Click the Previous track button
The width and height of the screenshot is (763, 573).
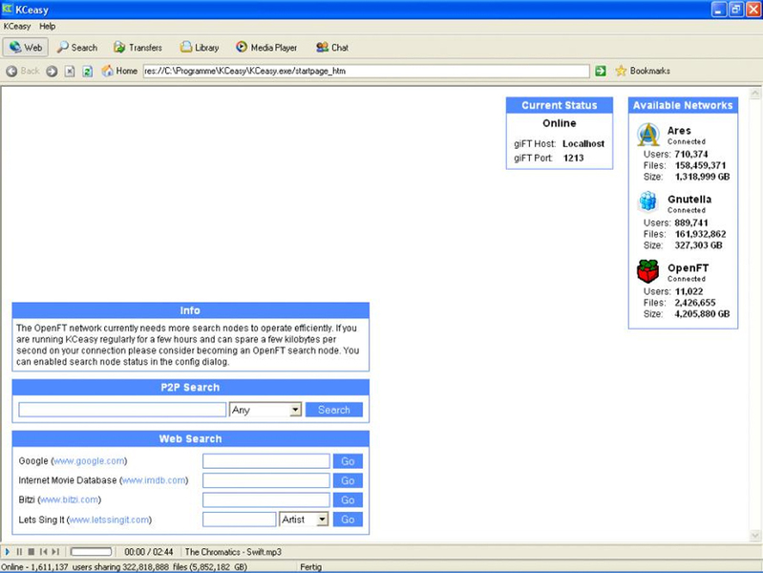point(44,552)
